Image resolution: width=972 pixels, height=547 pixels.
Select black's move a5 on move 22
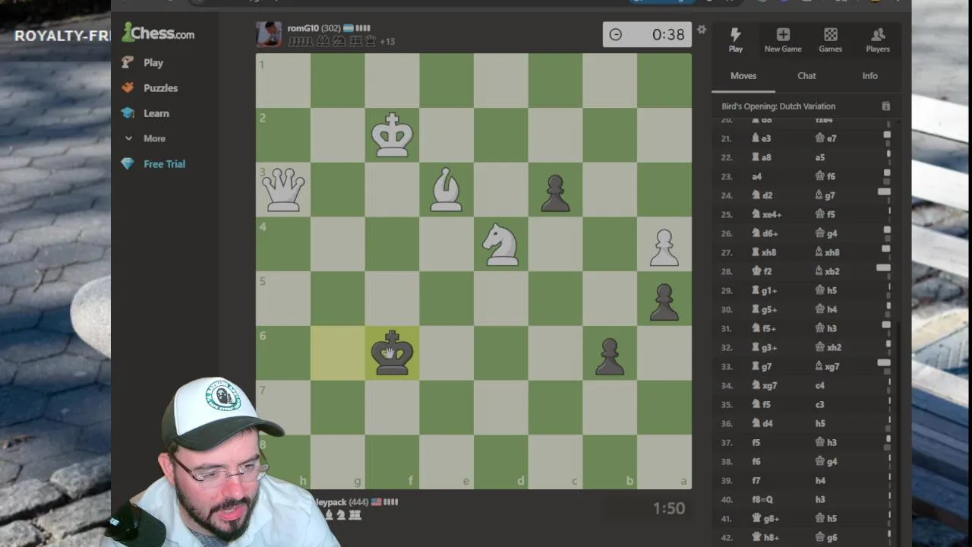pos(819,157)
